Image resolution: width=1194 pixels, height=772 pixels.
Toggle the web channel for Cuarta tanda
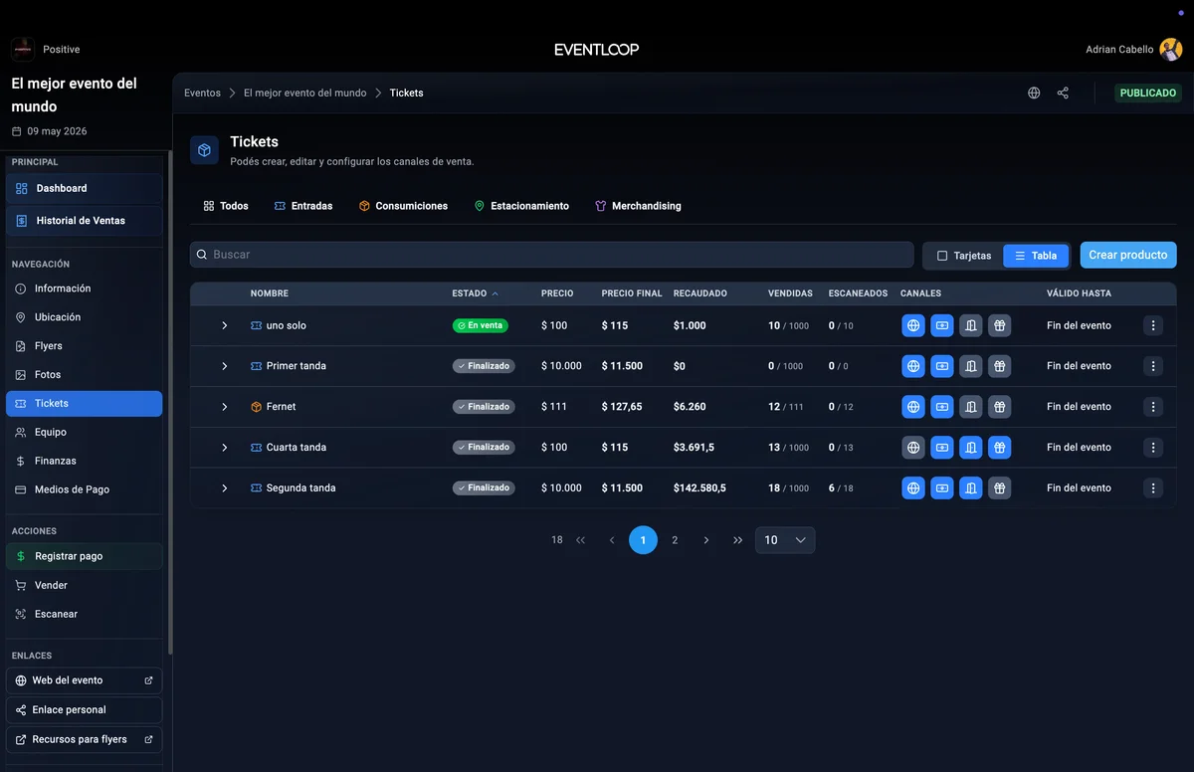coord(913,447)
